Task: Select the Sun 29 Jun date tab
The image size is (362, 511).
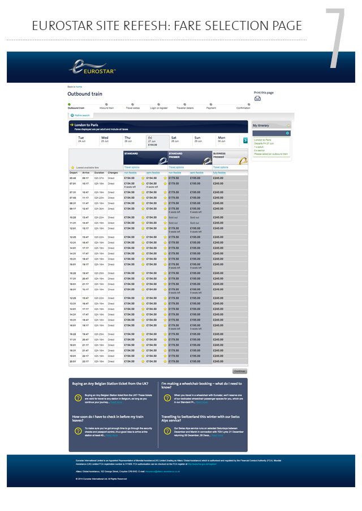Action: [198, 139]
